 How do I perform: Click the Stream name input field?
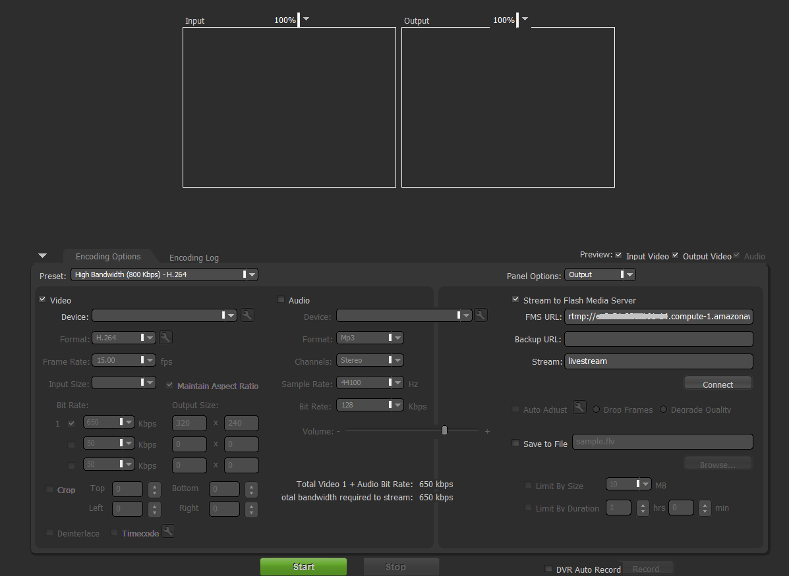tap(658, 361)
